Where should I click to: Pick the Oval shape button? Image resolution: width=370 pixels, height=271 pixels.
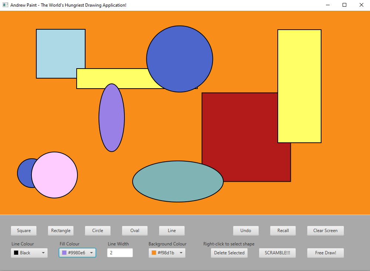[x=135, y=231]
